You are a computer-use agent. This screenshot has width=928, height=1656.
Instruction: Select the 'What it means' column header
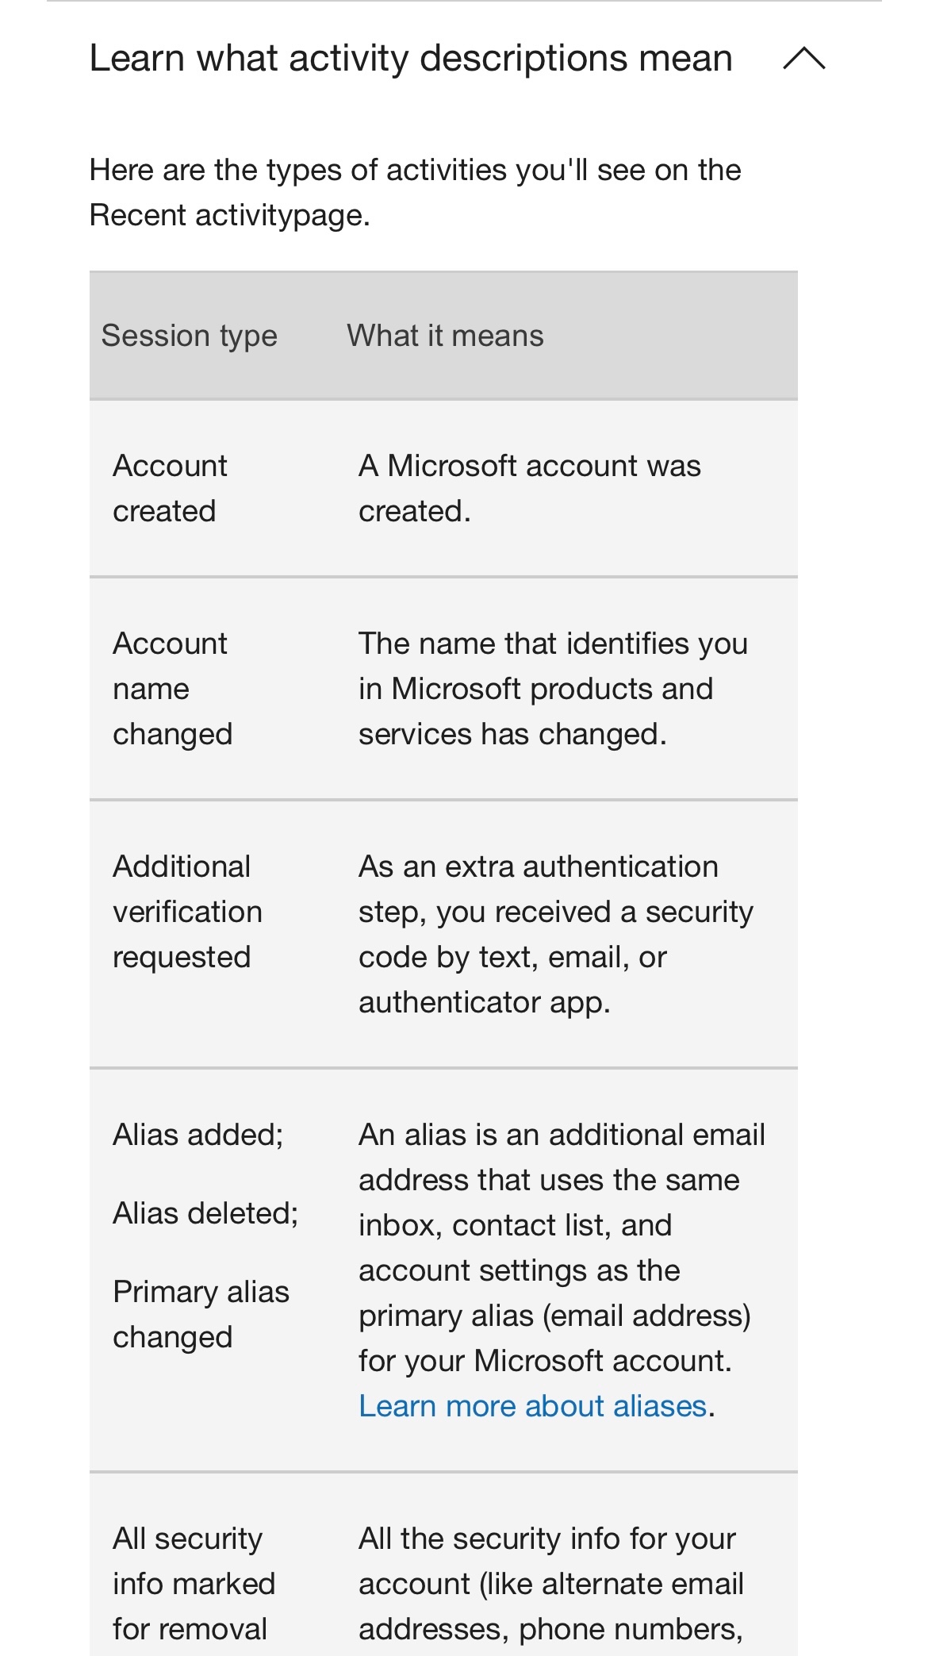pyautogui.click(x=445, y=336)
